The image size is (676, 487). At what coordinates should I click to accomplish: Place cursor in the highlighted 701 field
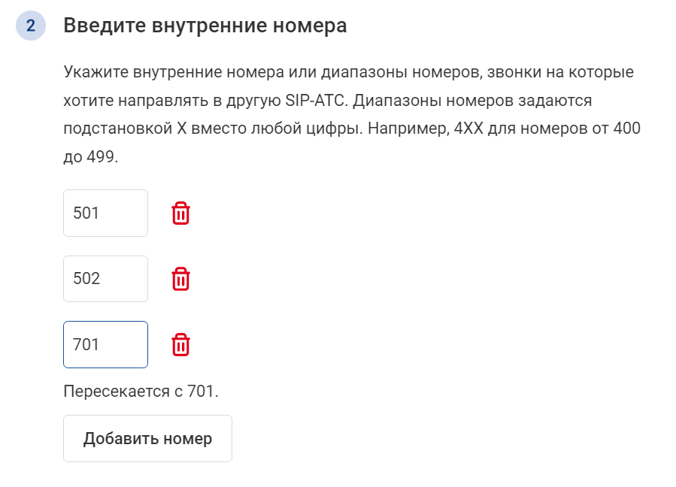(105, 345)
